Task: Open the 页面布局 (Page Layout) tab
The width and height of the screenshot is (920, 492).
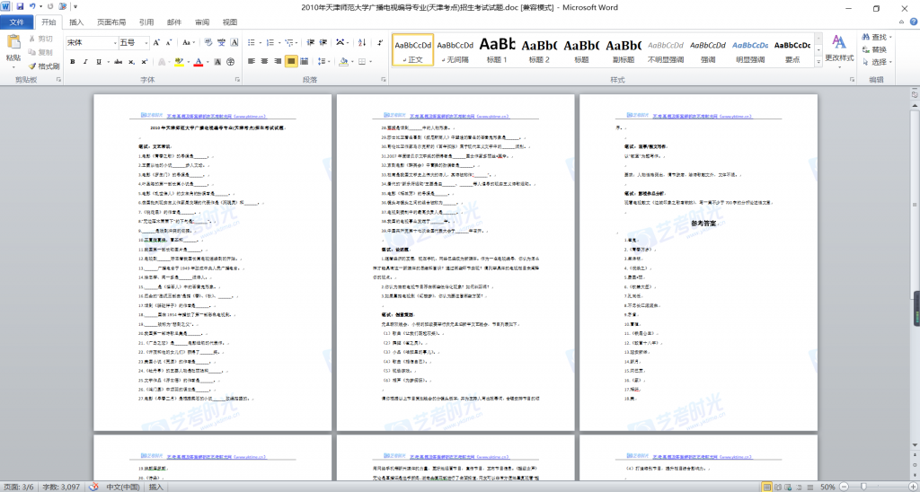Action: point(111,22)
